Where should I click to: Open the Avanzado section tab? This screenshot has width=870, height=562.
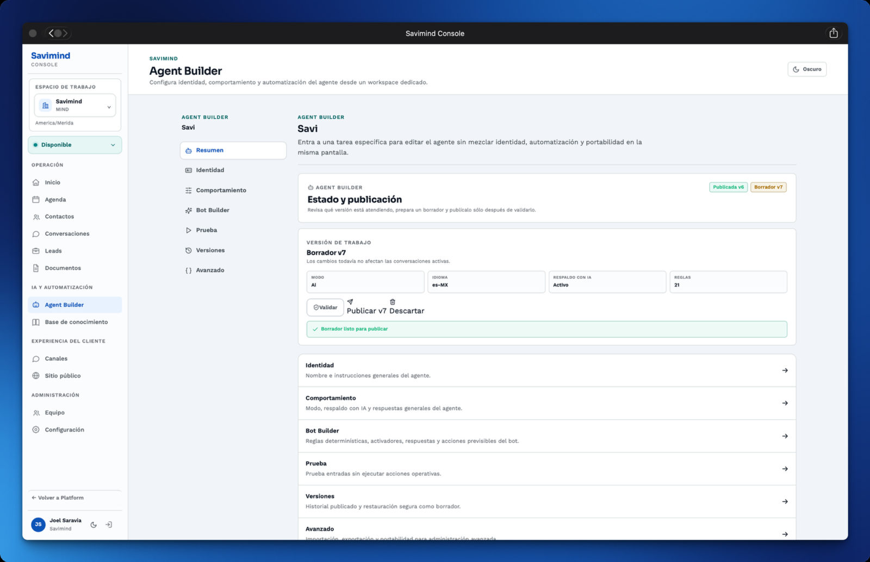233,270
